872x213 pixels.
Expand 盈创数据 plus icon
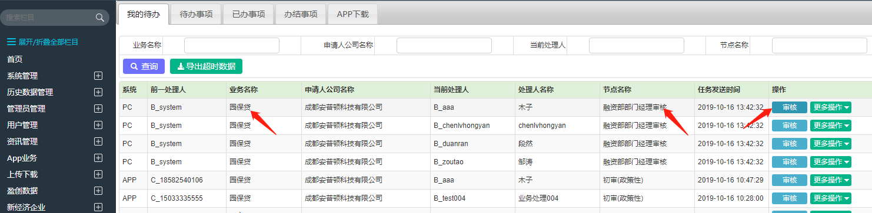tap(98, 191)
